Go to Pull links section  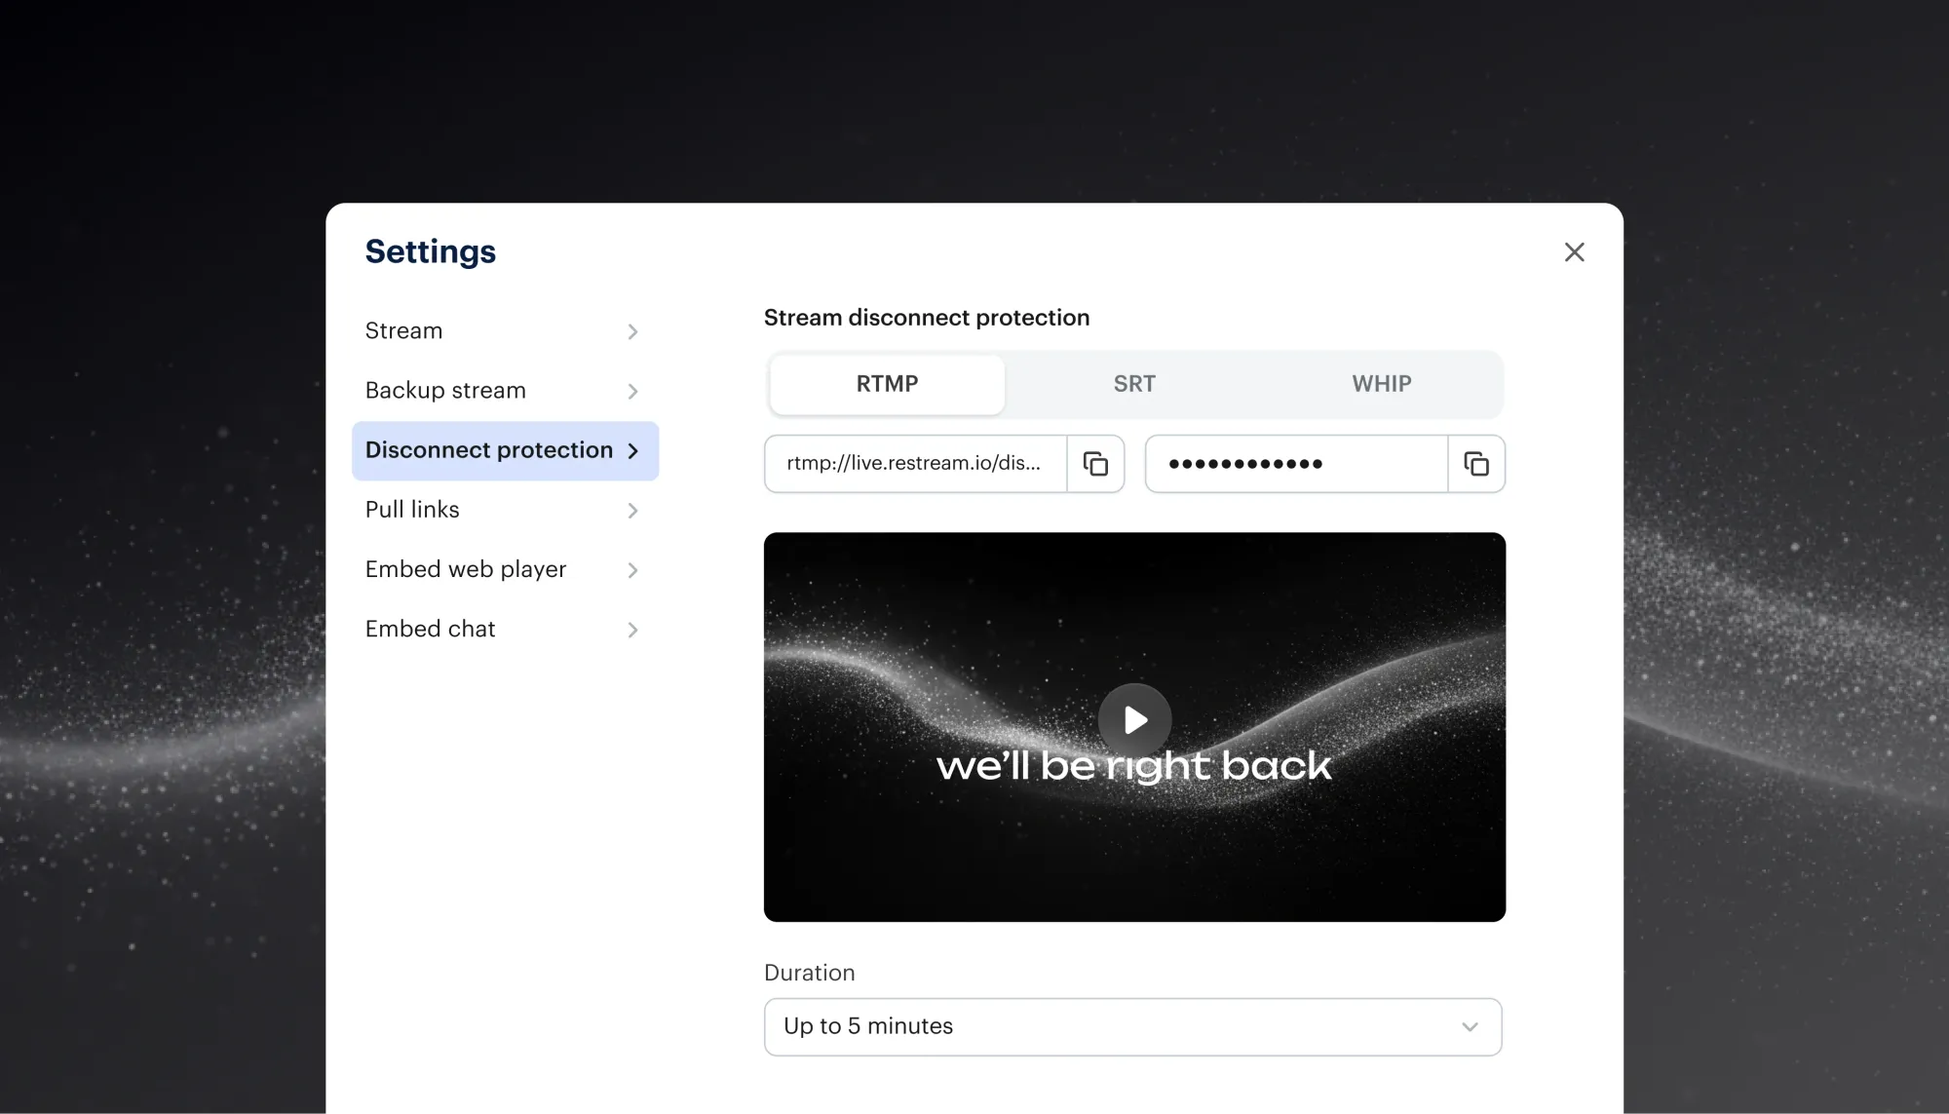[x=412, y=510]
